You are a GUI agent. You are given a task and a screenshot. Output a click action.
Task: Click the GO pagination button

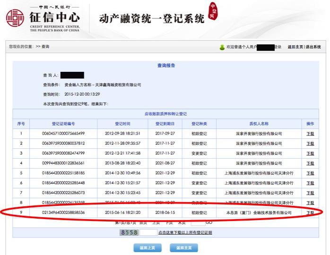point(209,222)
